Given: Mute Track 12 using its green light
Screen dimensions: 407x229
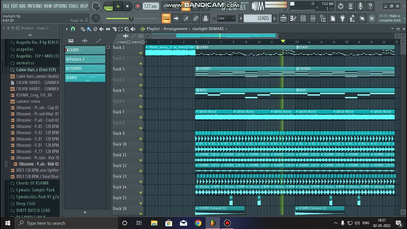Looking at the screenshot, I should [x=141, y=171].
